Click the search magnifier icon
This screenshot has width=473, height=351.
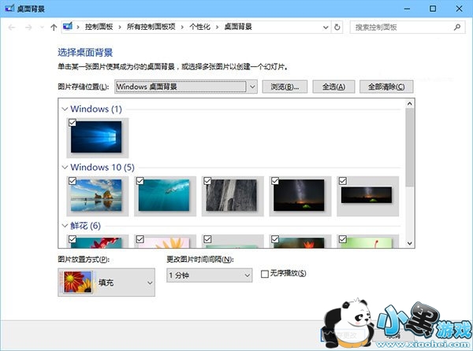pyautogui.click(x=456, y=27)
